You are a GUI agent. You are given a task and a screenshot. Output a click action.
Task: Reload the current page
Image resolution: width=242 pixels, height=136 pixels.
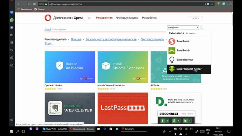pos(29,4)
